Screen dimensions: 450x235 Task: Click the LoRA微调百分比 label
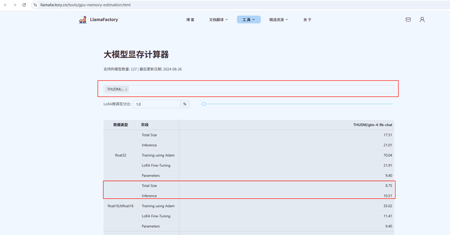click(117, 104)
